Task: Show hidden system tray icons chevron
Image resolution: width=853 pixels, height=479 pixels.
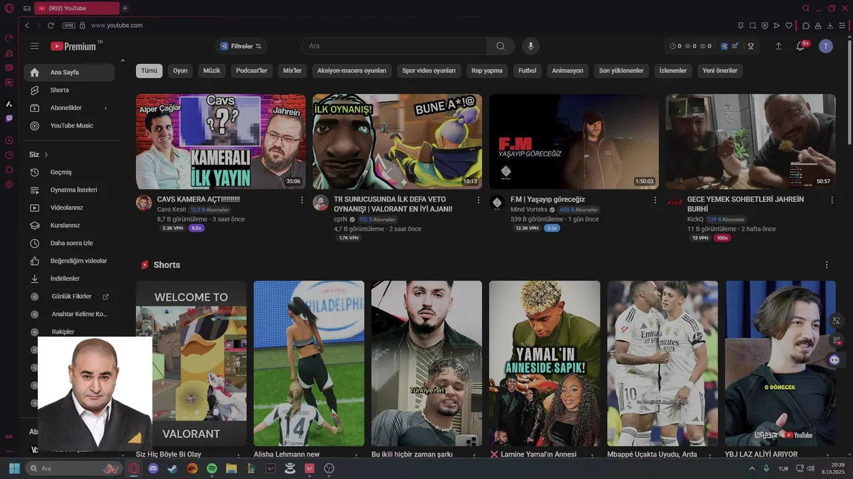Action: pyautogui.click(x=752, y=468)
